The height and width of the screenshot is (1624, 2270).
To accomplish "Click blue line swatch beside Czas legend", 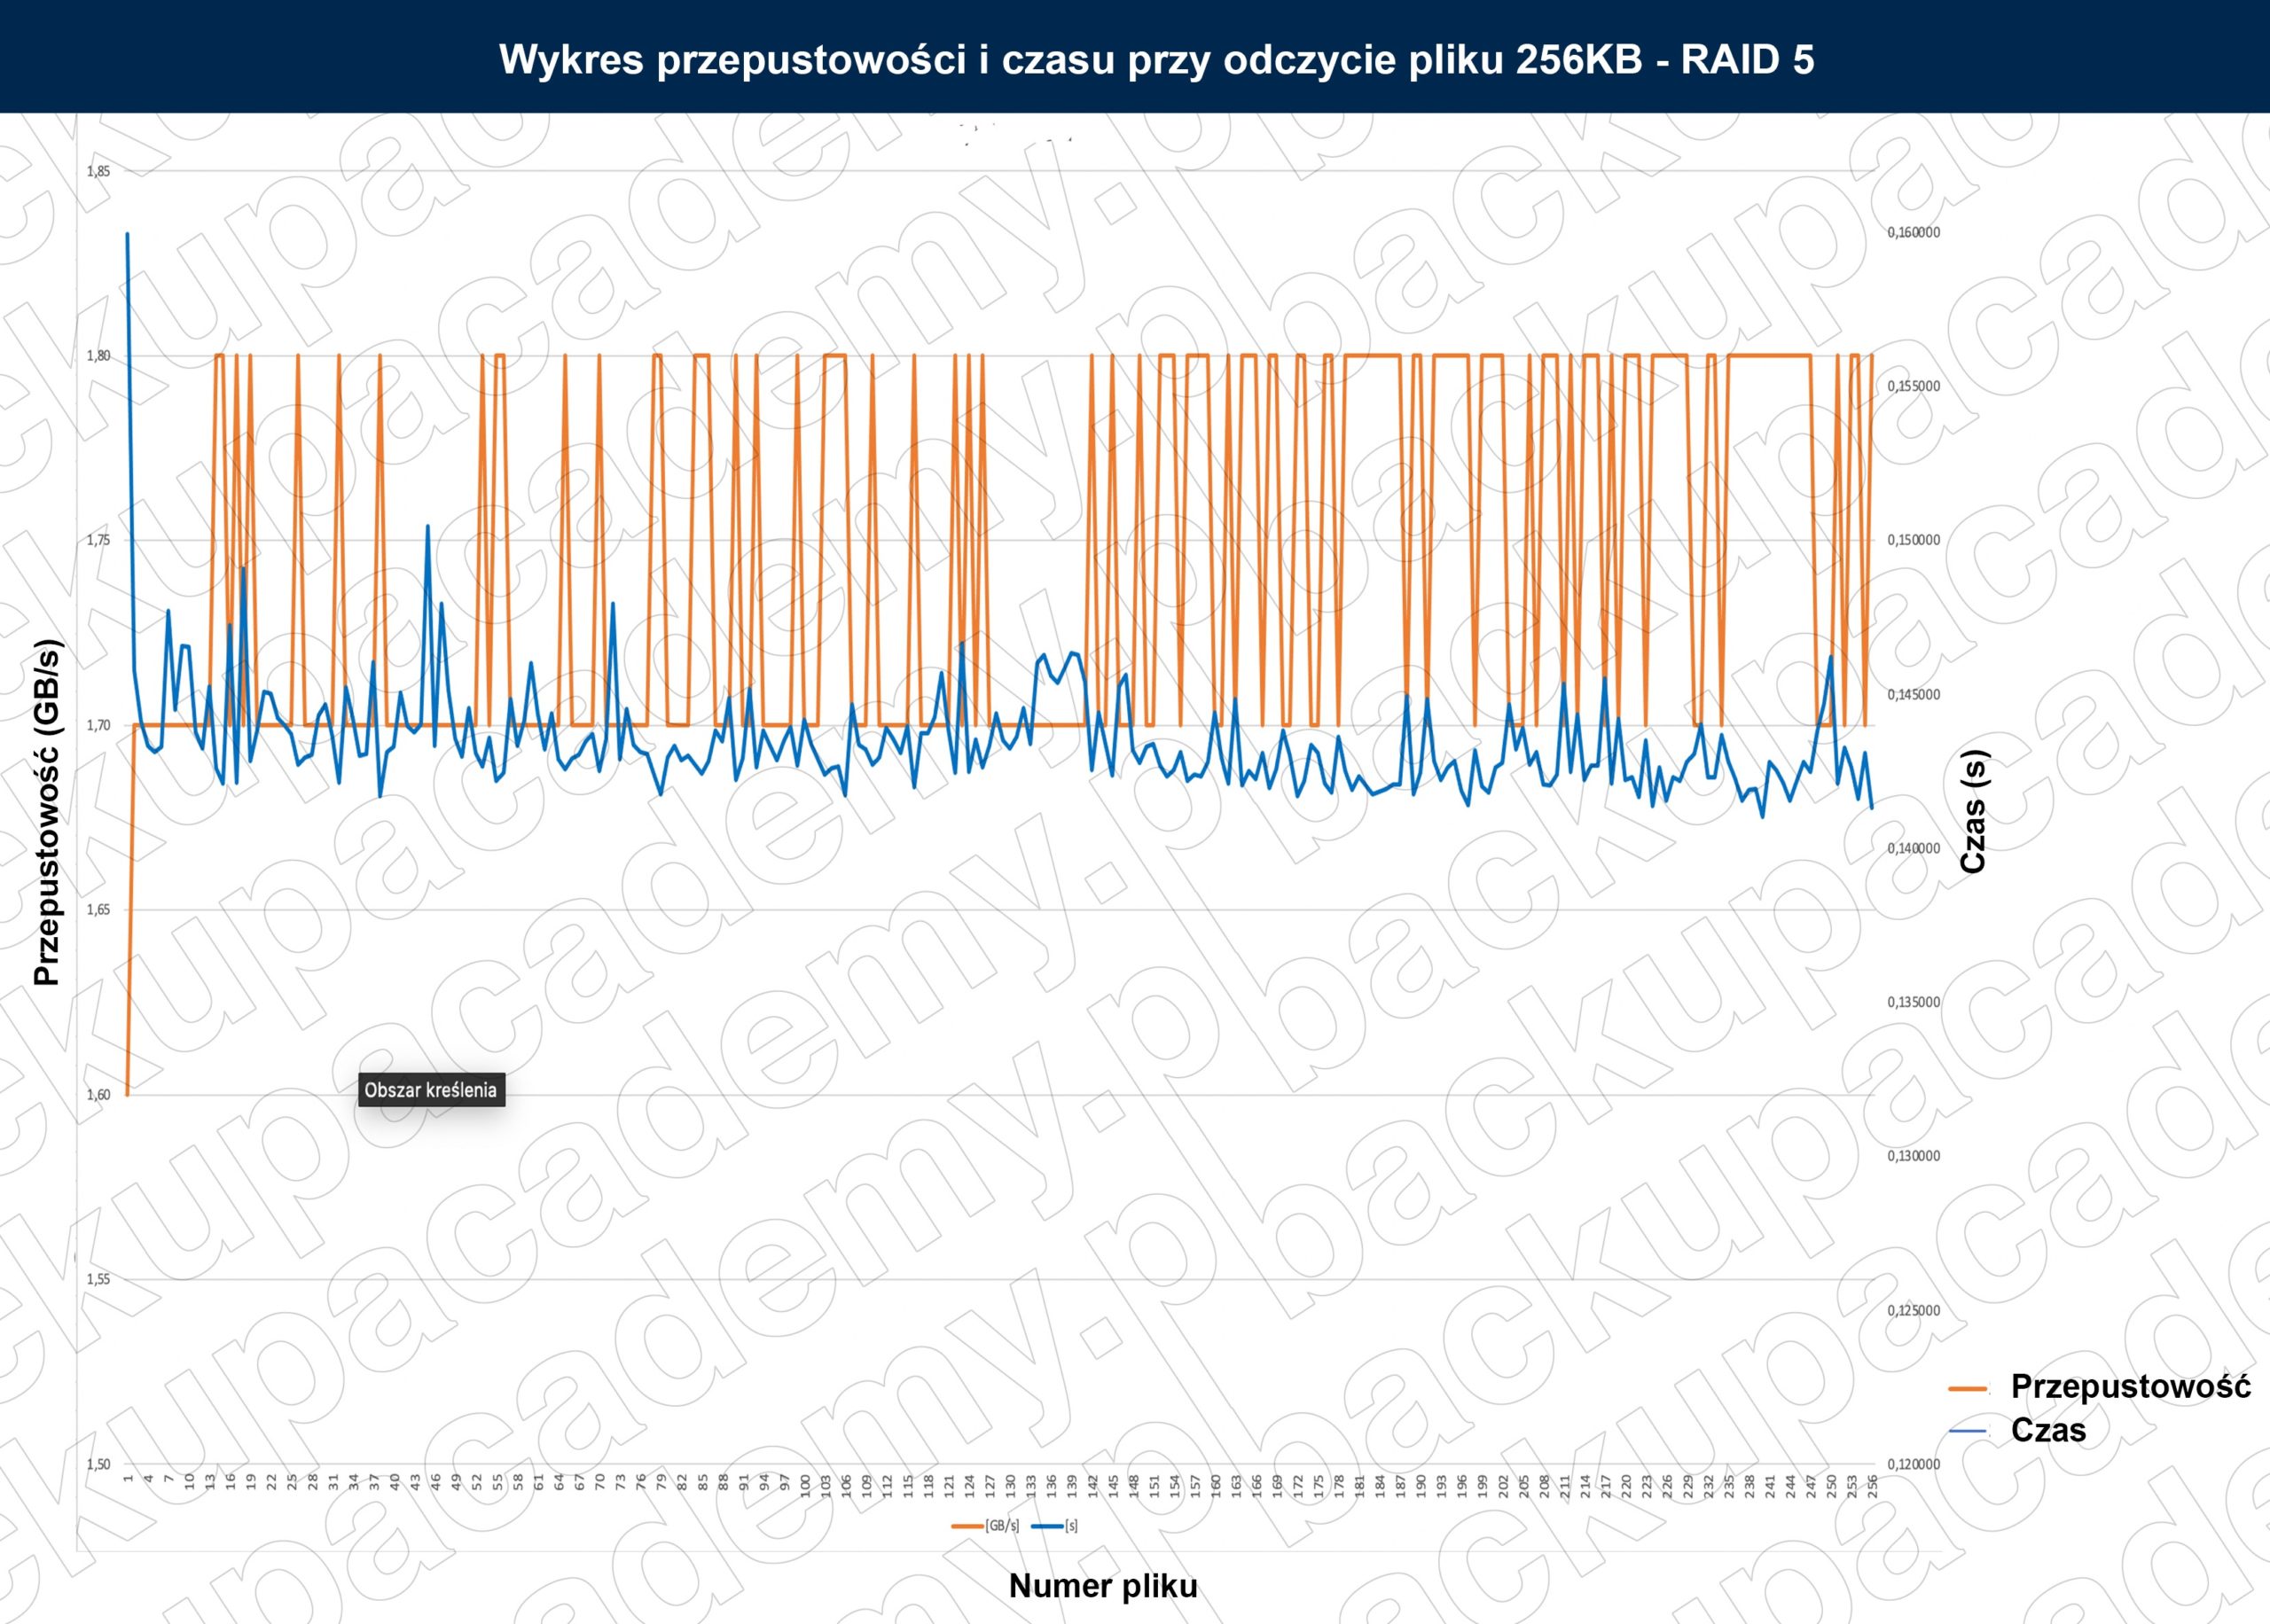I will click(x=1967, y=1432).
